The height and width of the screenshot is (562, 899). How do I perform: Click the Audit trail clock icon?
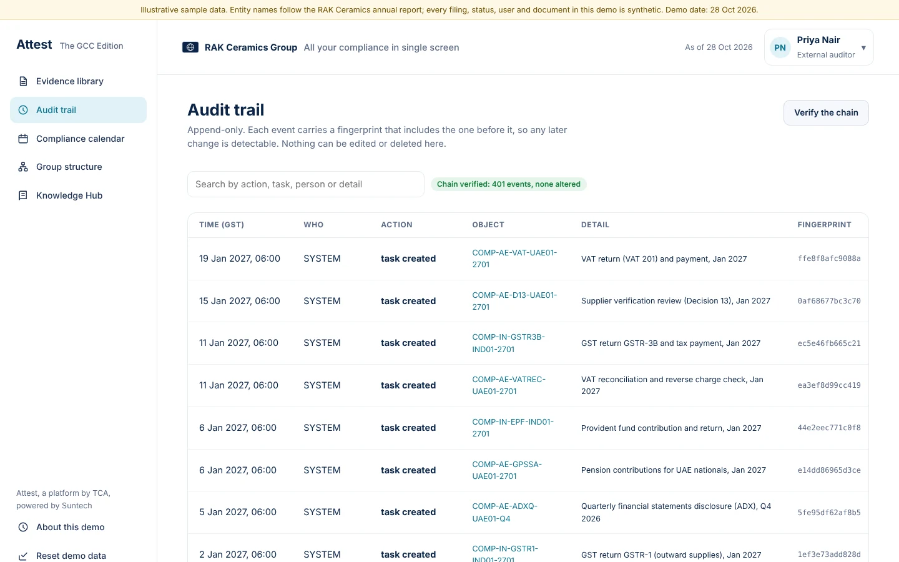pos(23,110)
